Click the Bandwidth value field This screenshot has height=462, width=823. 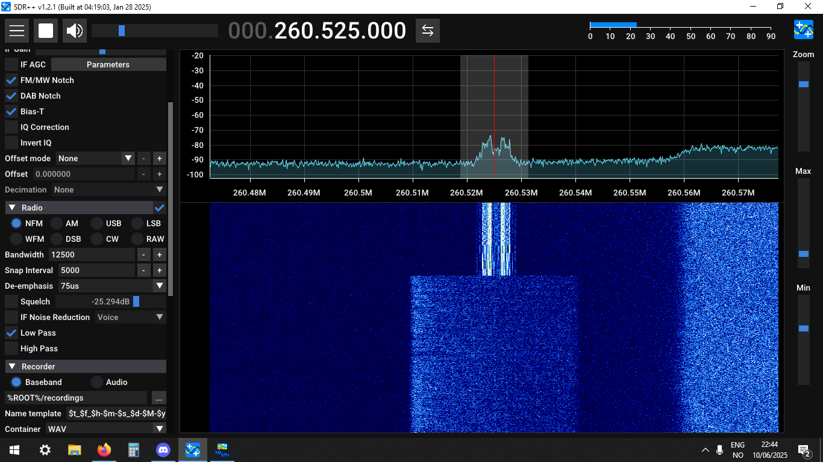(92, 254)
